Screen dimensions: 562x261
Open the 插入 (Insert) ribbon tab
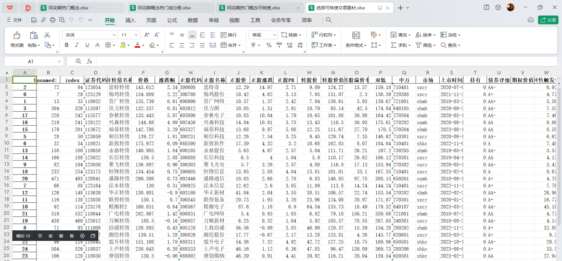tap(131, 20)
